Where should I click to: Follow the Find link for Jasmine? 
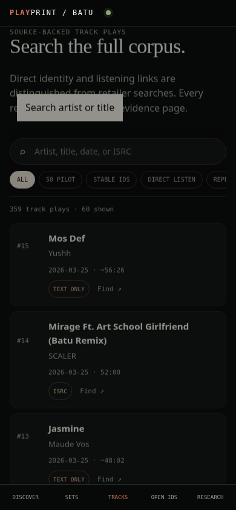(110, 479)
